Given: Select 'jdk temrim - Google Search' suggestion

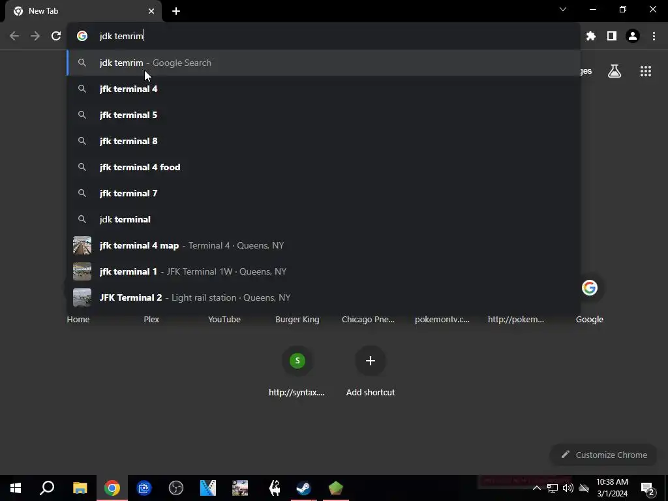Looking at the screenshot, I should coord(324,63).
